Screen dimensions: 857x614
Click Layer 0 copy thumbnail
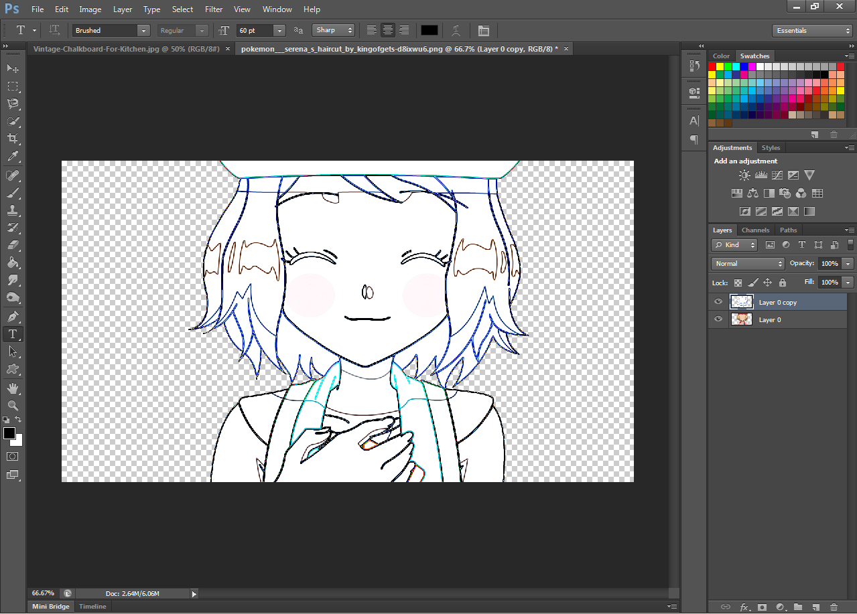coord(742,302)
